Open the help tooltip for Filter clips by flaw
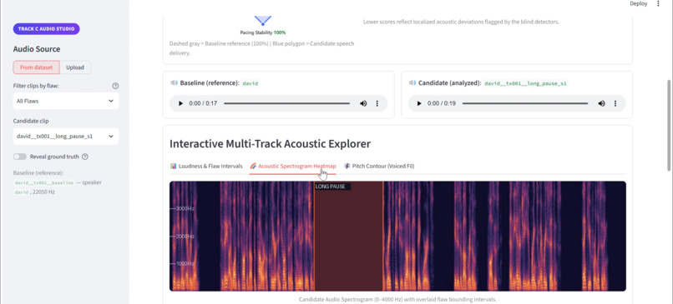This screenshot has width=673, height=304. [x=115, y=86]
